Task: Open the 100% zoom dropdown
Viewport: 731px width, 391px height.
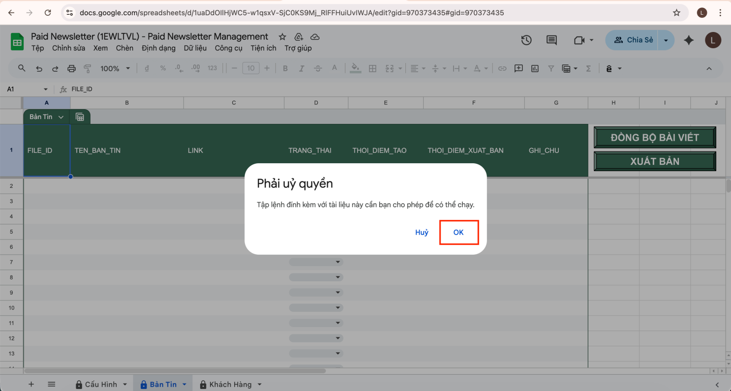Action: coord(115,68)
